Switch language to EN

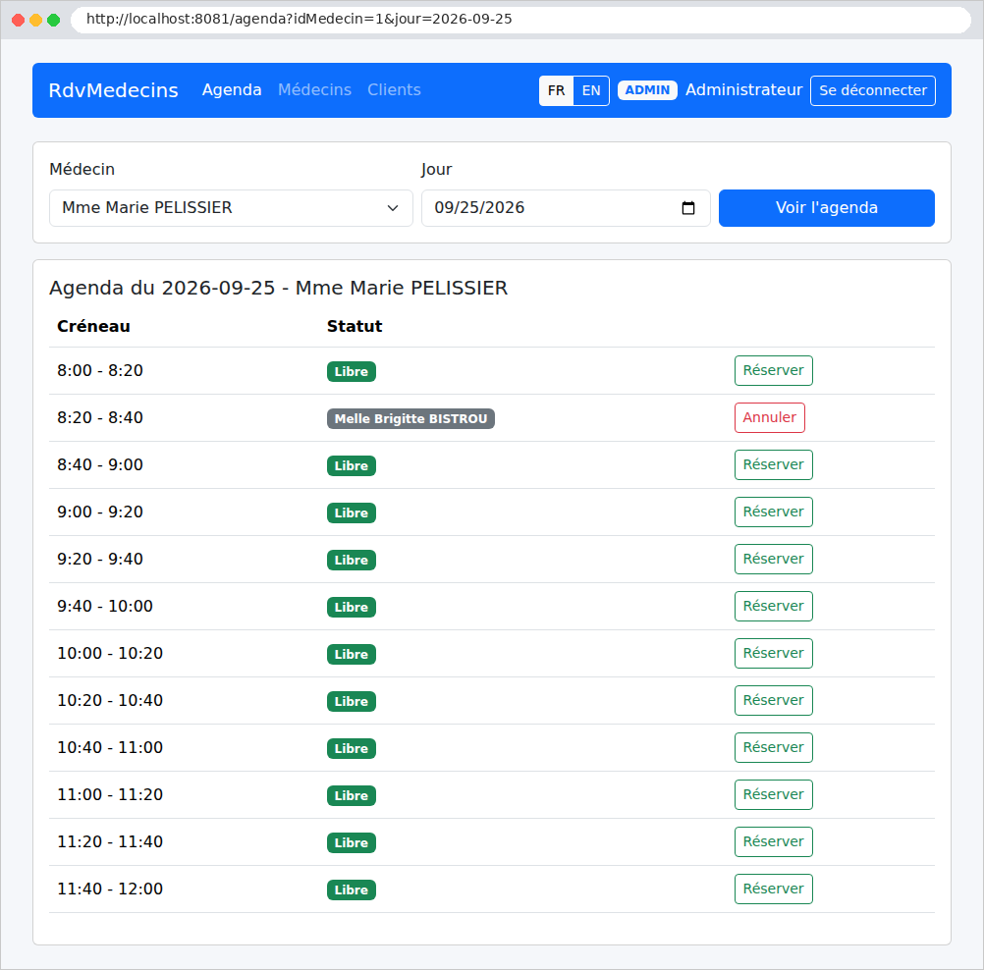591,90
